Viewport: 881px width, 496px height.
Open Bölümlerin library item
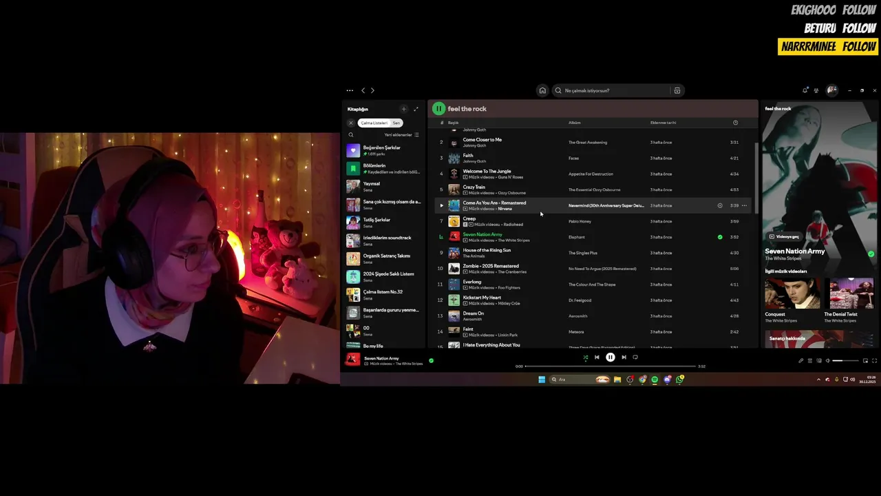(x=383, y=168)
